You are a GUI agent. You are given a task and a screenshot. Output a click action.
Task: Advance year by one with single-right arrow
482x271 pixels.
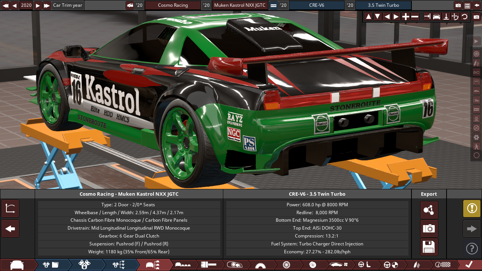pyautogui.click(x=38, y=5)
